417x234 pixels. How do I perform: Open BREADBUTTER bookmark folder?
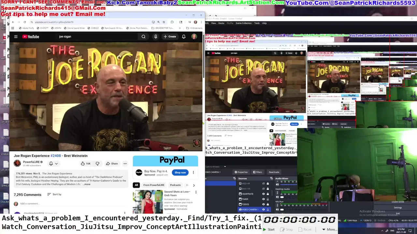(x=163, y=28)
